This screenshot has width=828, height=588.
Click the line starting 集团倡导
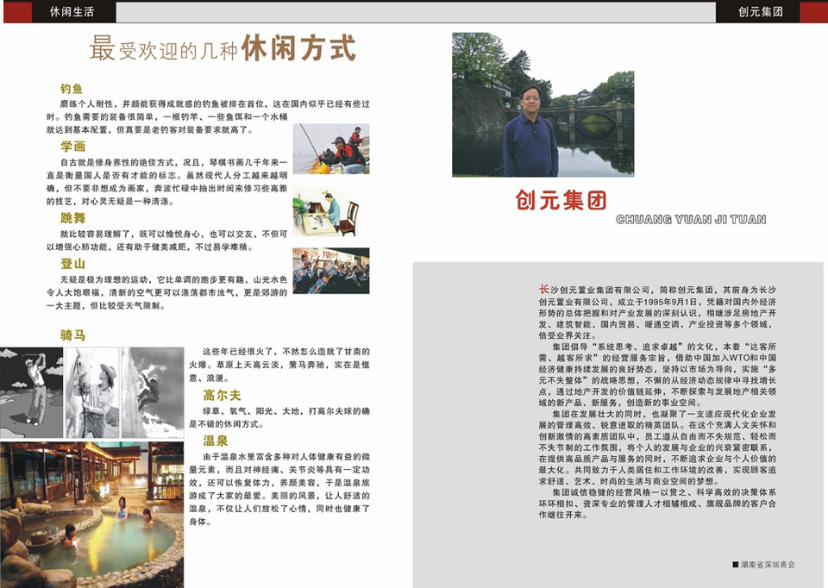tap(664, 347)
